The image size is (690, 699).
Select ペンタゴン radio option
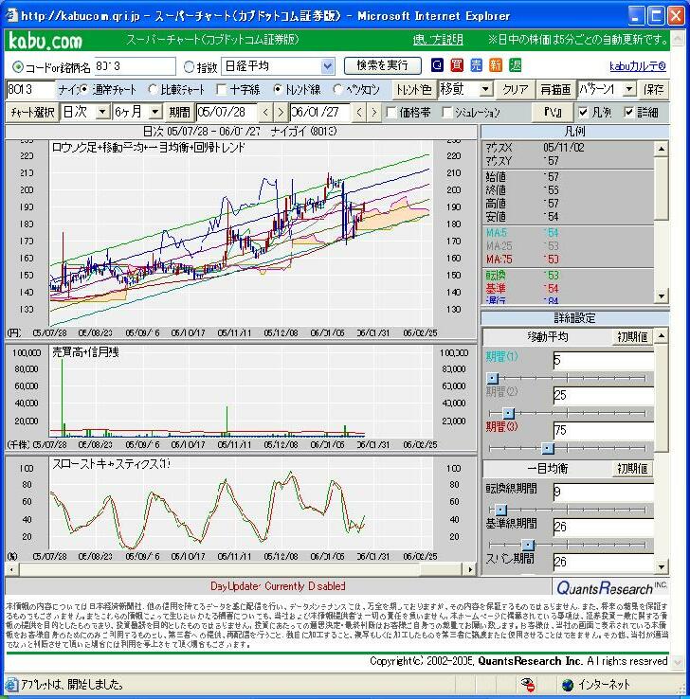tap(337, 89)
